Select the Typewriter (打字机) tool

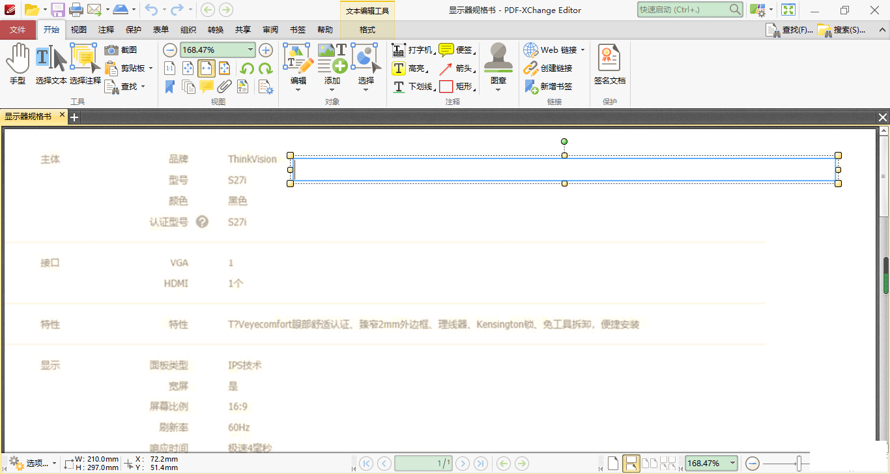[x=412, y=50]
